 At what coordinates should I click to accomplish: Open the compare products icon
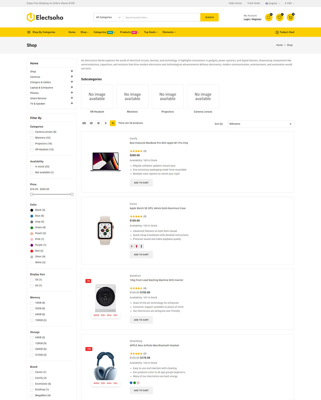click(268, 17)
